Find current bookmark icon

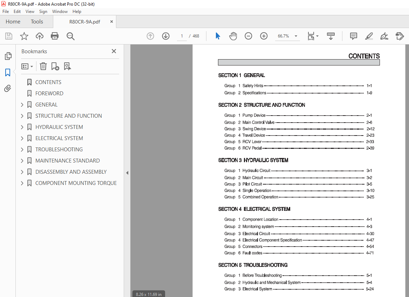[67, 66]
